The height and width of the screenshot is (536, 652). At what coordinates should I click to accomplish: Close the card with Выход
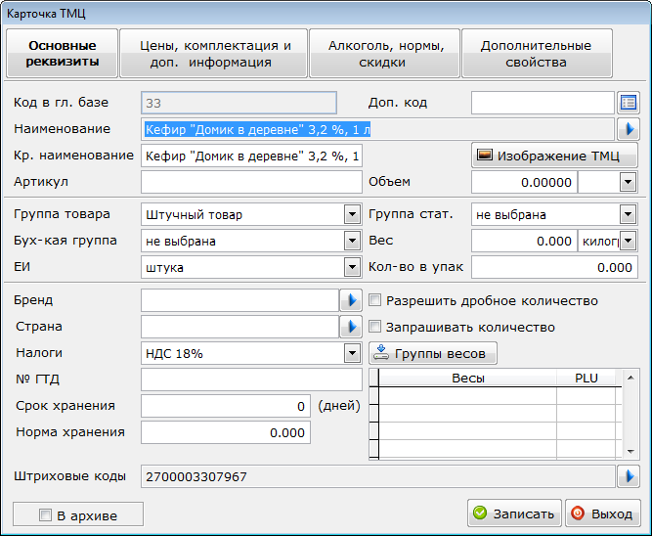(603, 514)
